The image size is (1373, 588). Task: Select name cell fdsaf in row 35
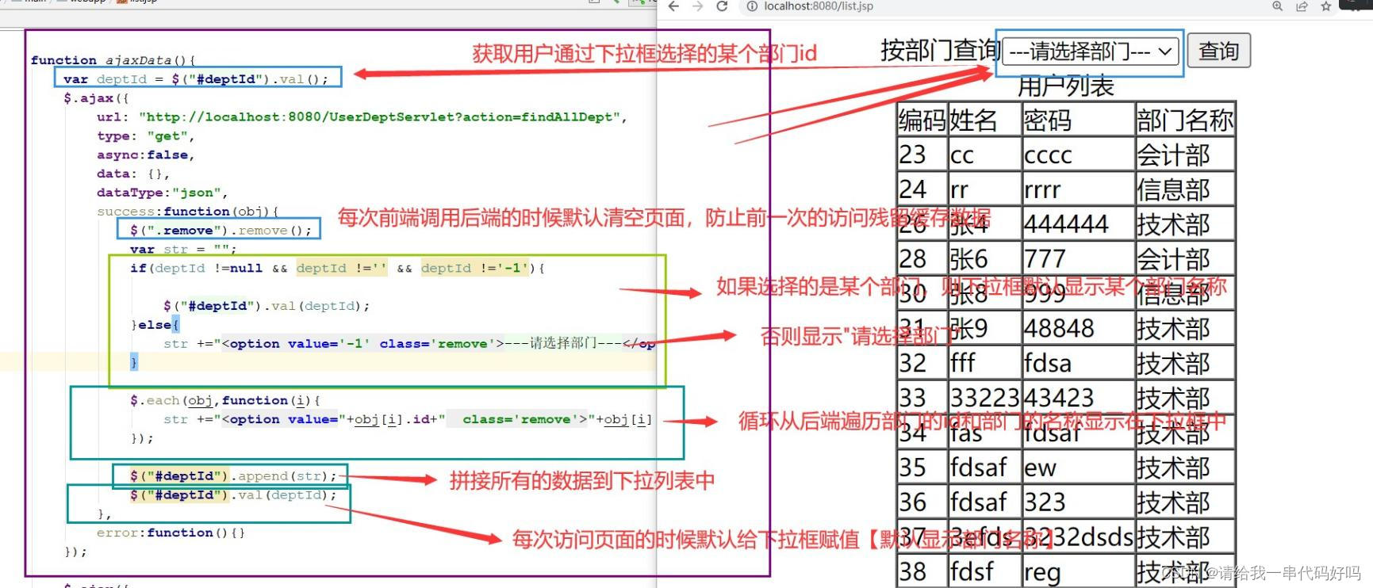[x=985, y=468]
